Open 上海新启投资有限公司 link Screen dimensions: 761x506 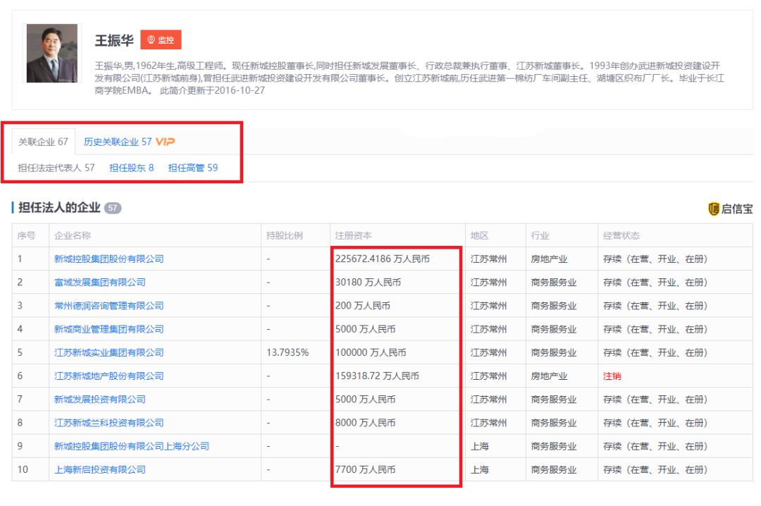(x=99, y=469)
